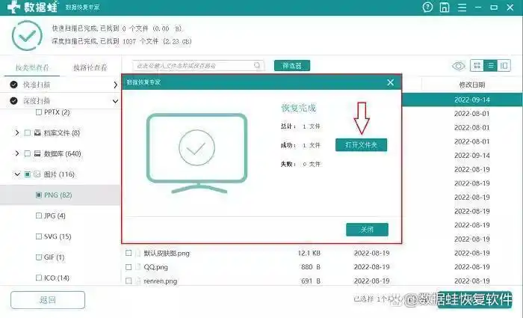Screen dimensions: 523x318
Task: Click the 档案文件 archive category icon
Action: click(x=37, y=133)
